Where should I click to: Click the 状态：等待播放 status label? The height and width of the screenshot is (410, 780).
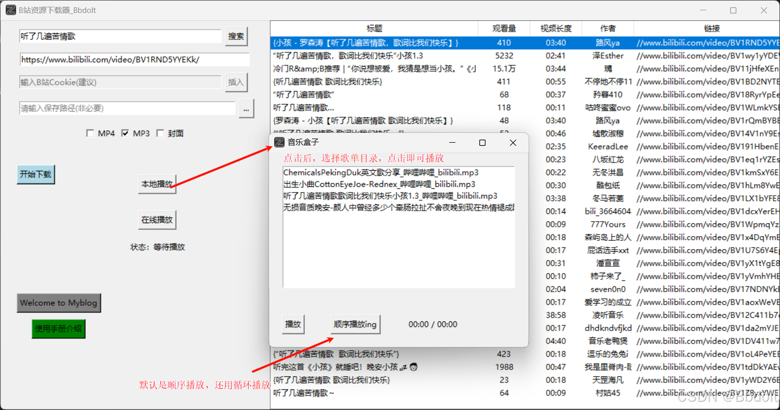tap(157, 247)
